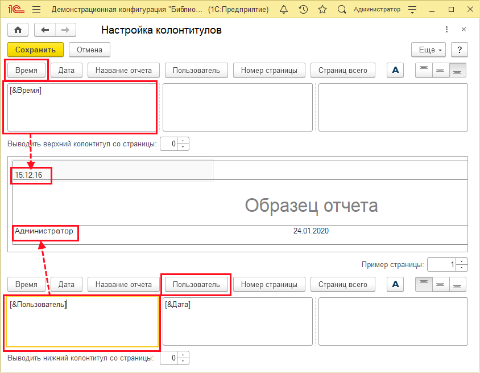This screenshot has height=373, width=480.
Task: Focus the header left field with [&Время]
Action: pos(82,107)
